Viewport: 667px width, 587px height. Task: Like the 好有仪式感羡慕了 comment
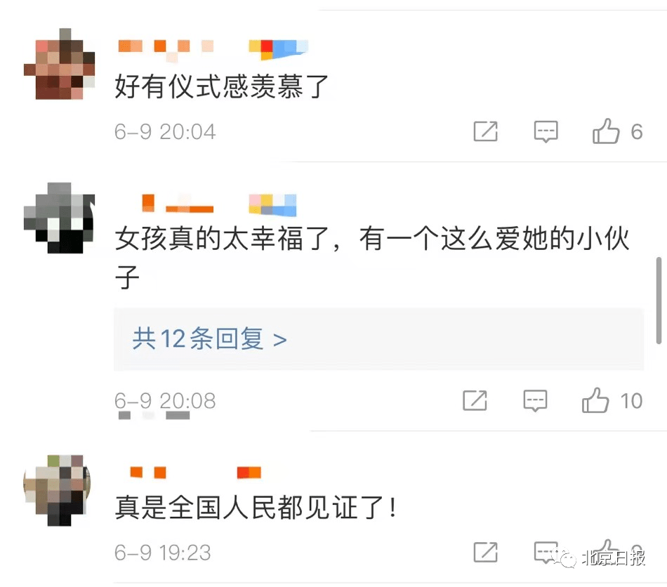pos(606,131)
